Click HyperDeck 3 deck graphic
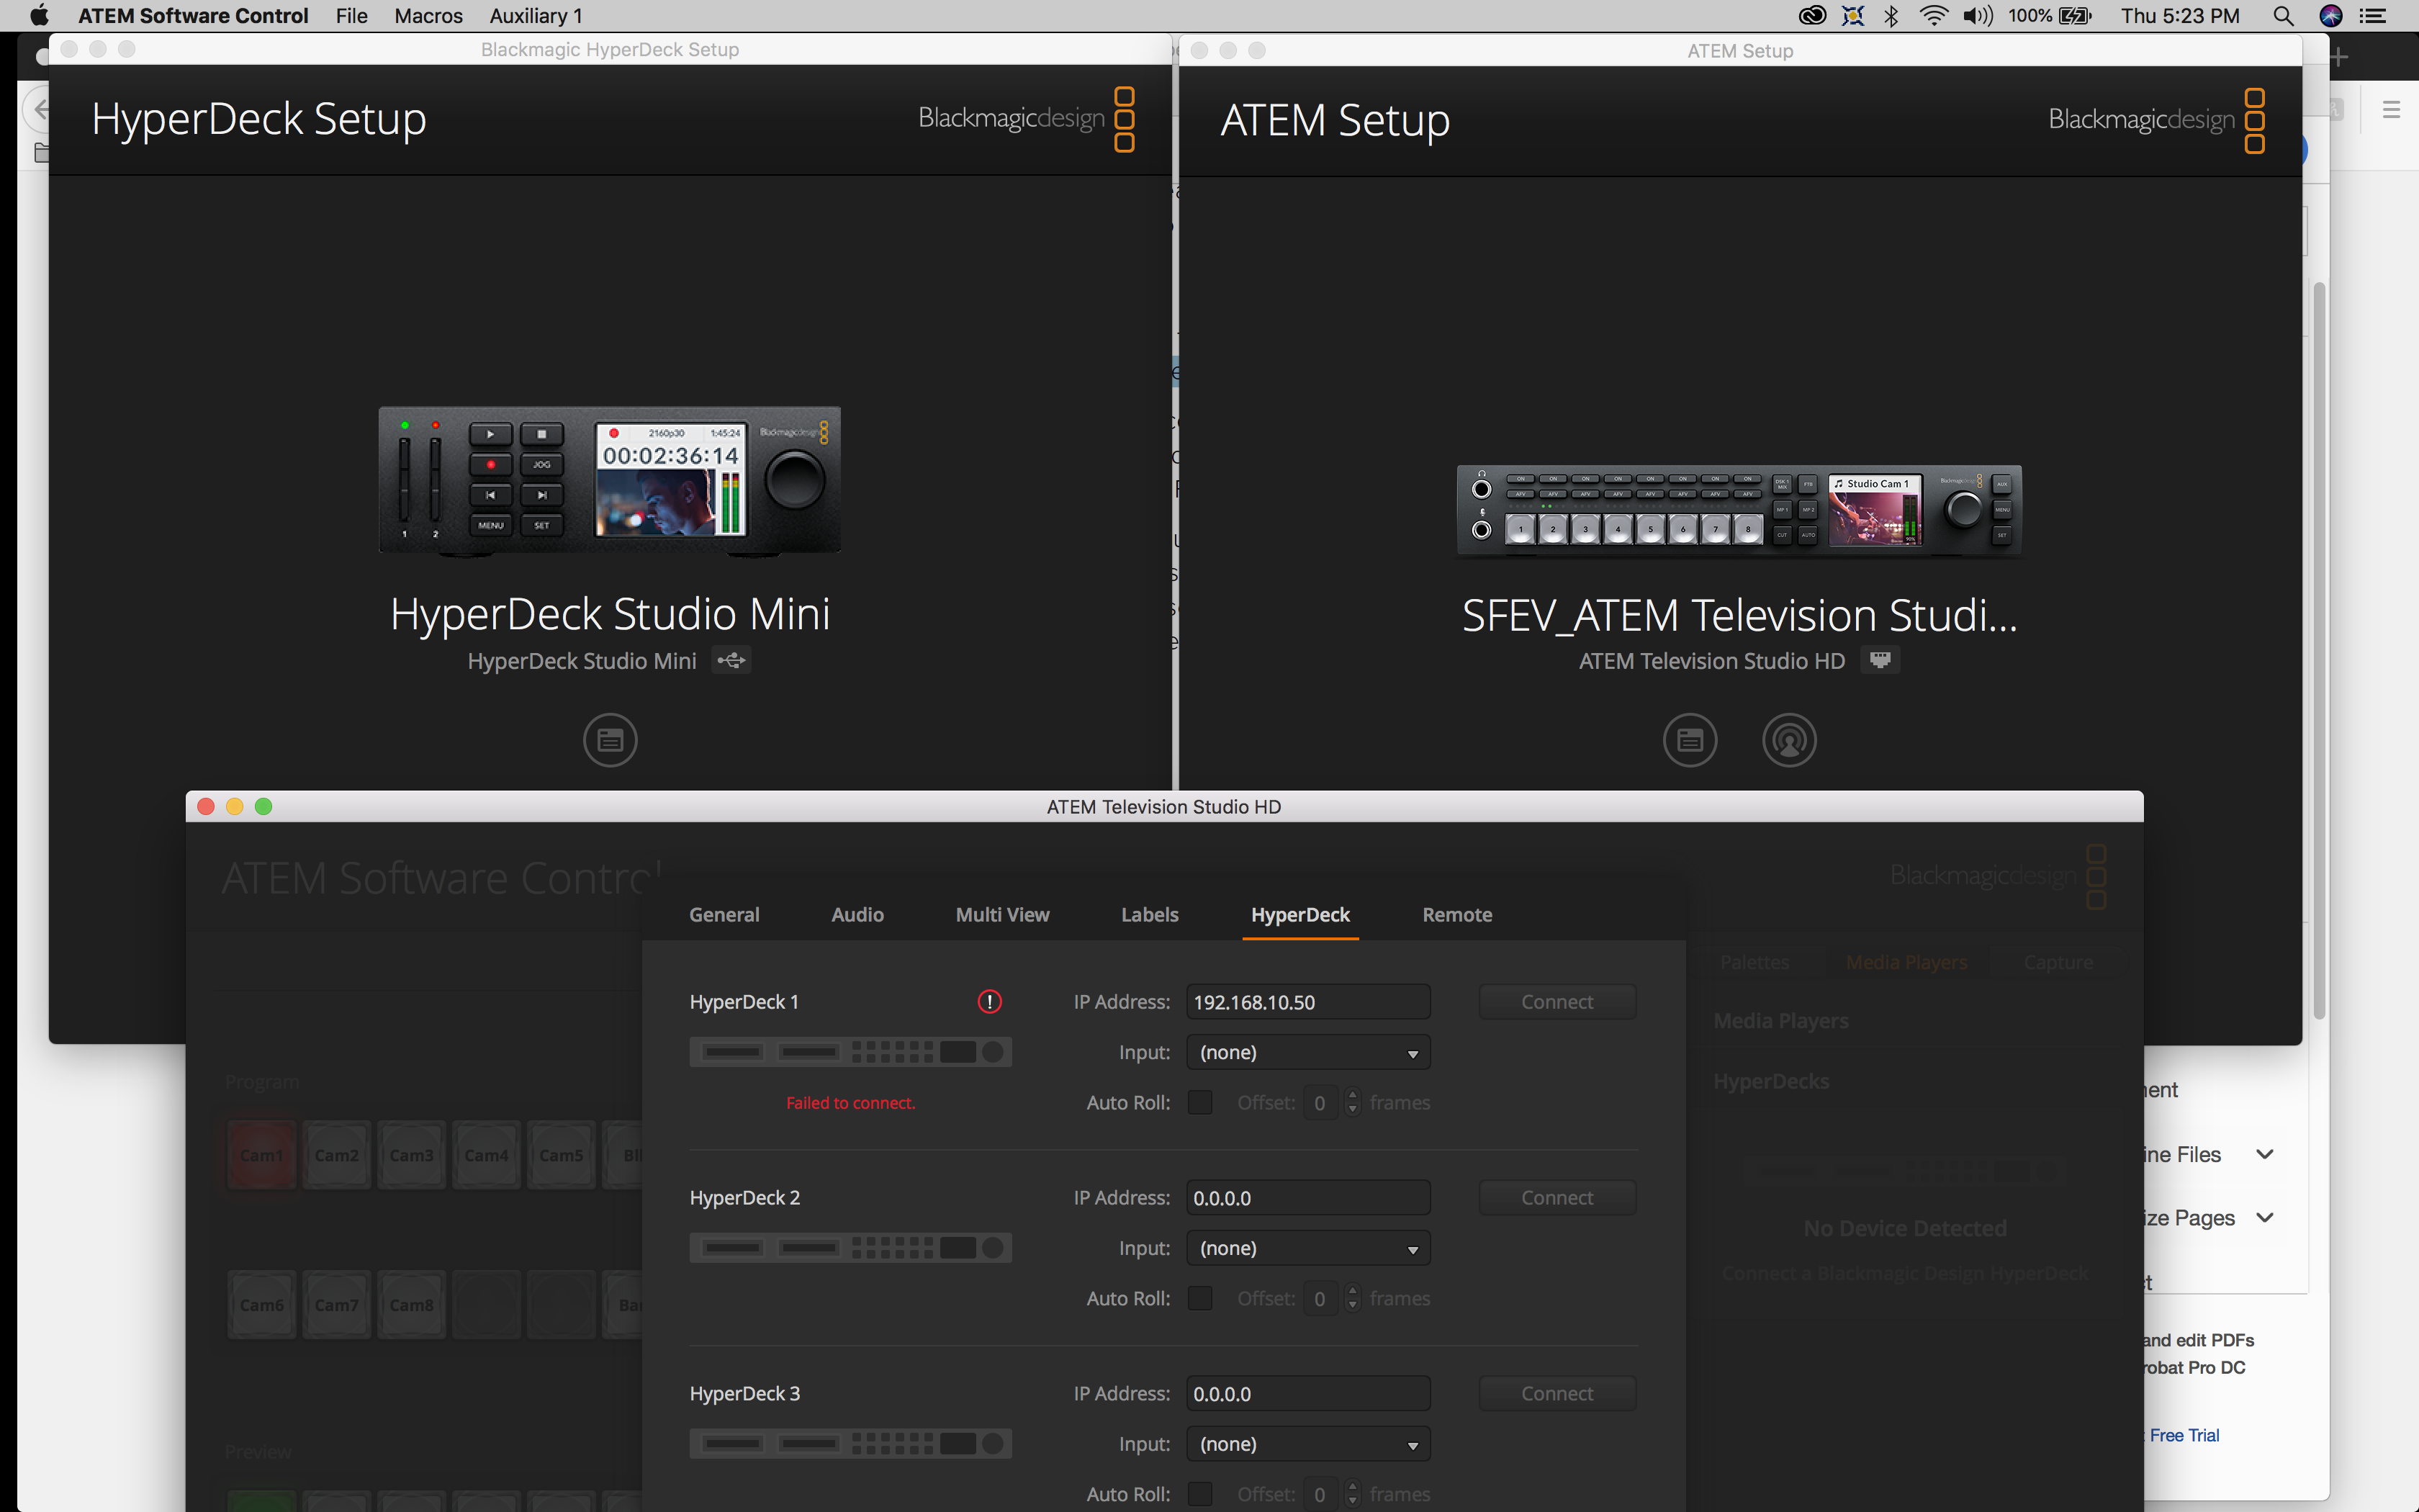This screenshot has width=2419, height=1512. [851, 1444]
